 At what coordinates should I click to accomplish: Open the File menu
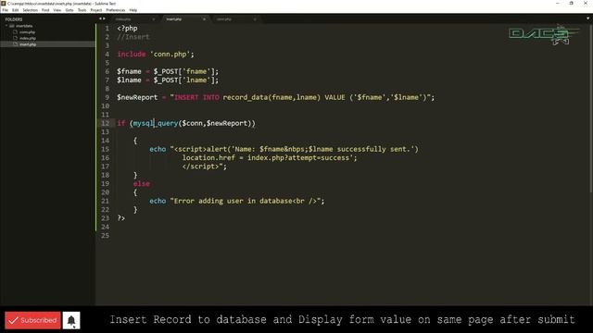pos(5,10)
